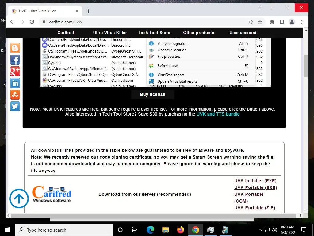
Task: Click the Carifred Windows software logo
Action: coord(52,194)
